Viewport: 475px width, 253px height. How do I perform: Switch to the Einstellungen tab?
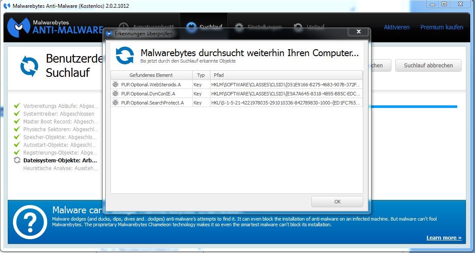pos(258,27)
